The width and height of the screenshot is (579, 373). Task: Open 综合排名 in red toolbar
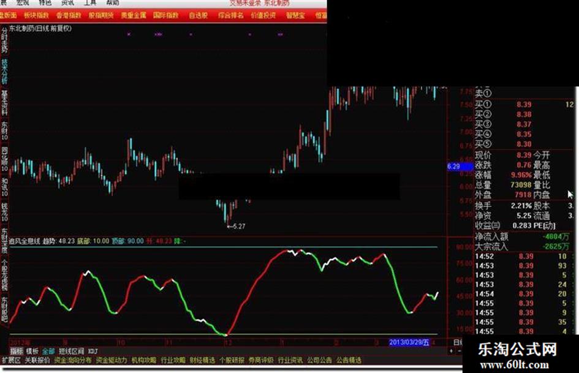pos(231,15)
